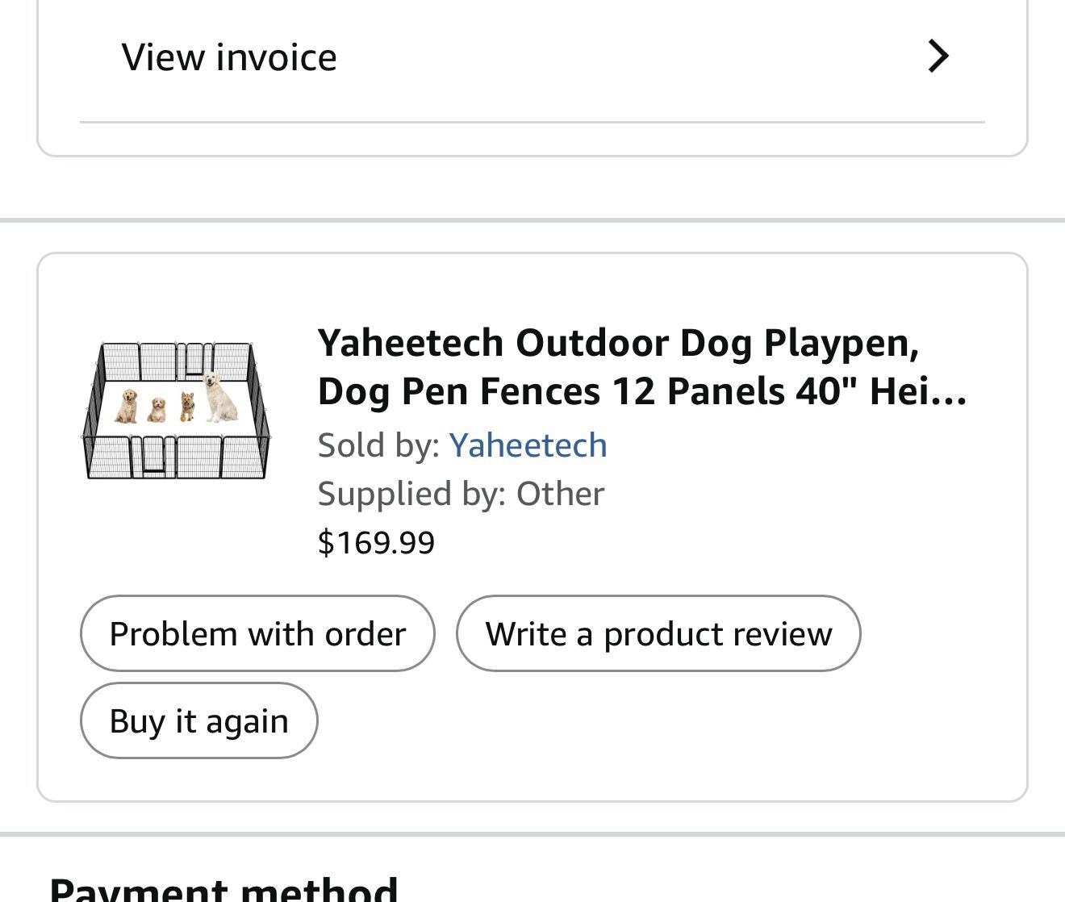
Task: Click the Problem with order button
Action: (257, 633)
